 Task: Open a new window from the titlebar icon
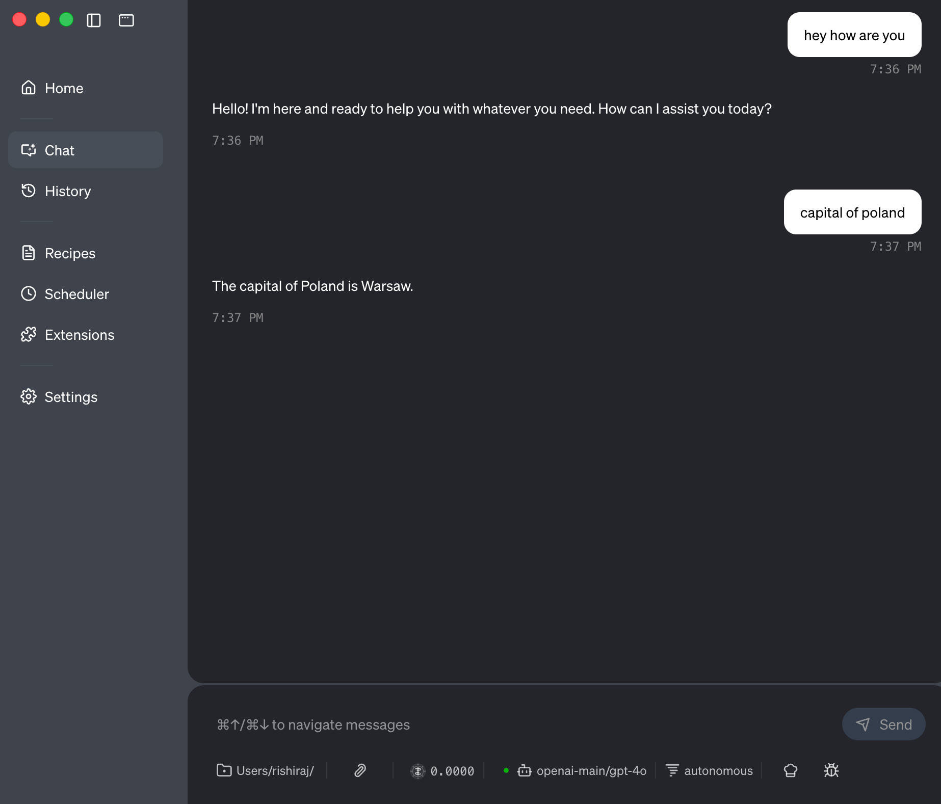[126, 20]
